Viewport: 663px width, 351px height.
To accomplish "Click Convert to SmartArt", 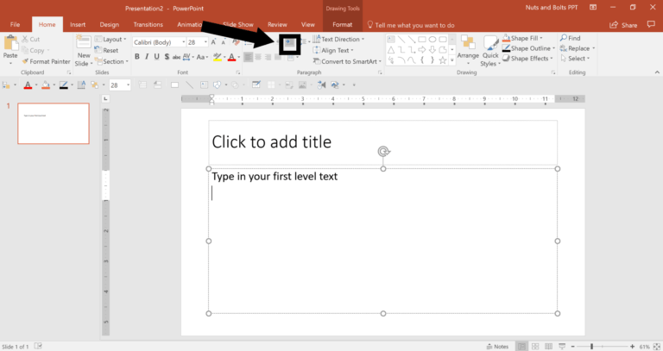I will [347, 62].
